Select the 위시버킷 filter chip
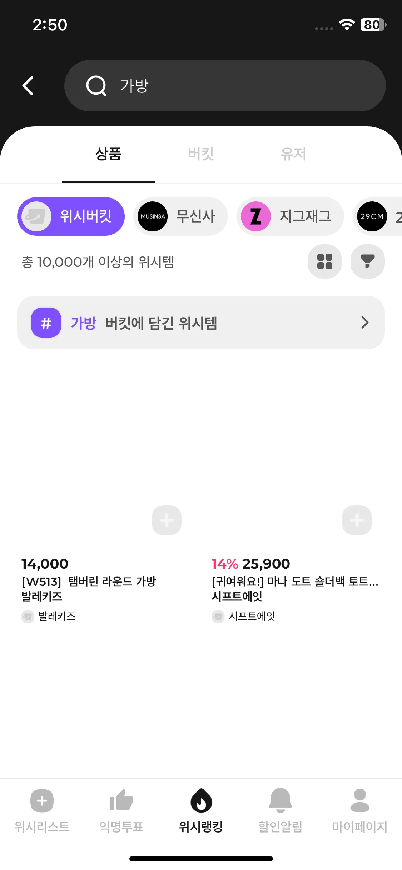 click(x=71, y=216)
